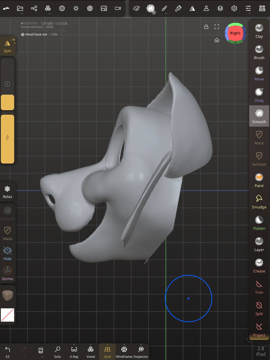Disable the Grid display

[x=107, y=352]
